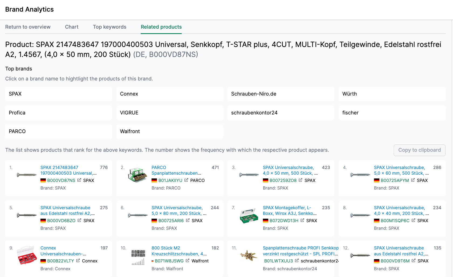Click the external link icon next to B071W8J5WG

188,261
